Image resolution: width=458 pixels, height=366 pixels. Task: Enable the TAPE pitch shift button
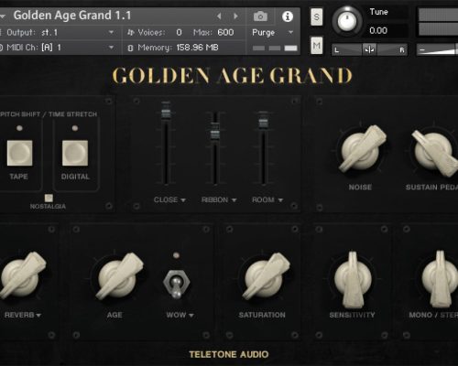[x=19, y=153]
